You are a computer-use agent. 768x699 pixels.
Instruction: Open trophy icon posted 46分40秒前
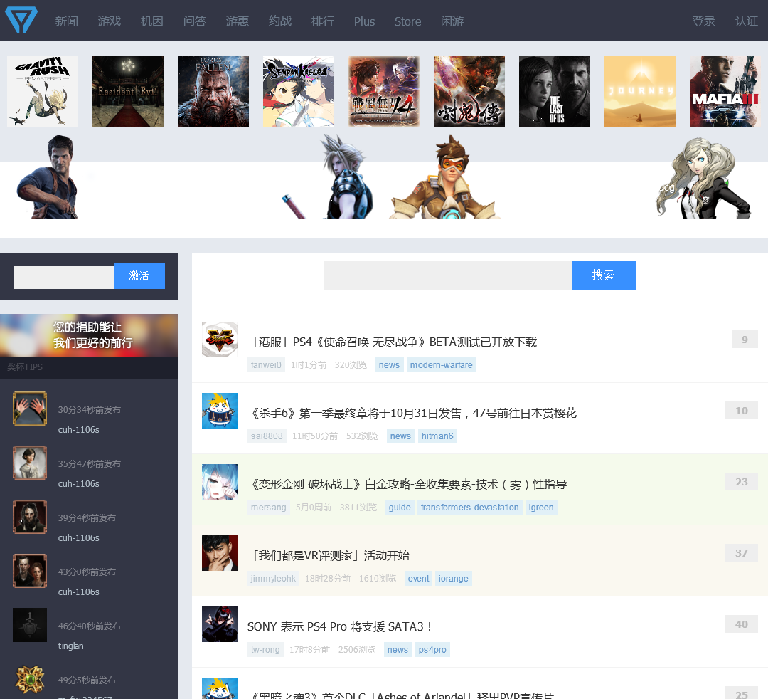[x=30, y=625]
